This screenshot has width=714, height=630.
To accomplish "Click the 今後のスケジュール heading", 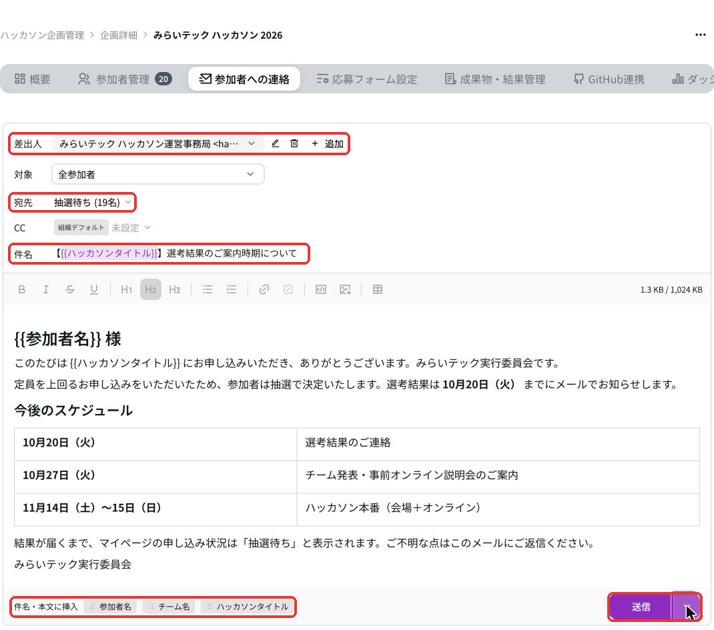I will (73, 411).
